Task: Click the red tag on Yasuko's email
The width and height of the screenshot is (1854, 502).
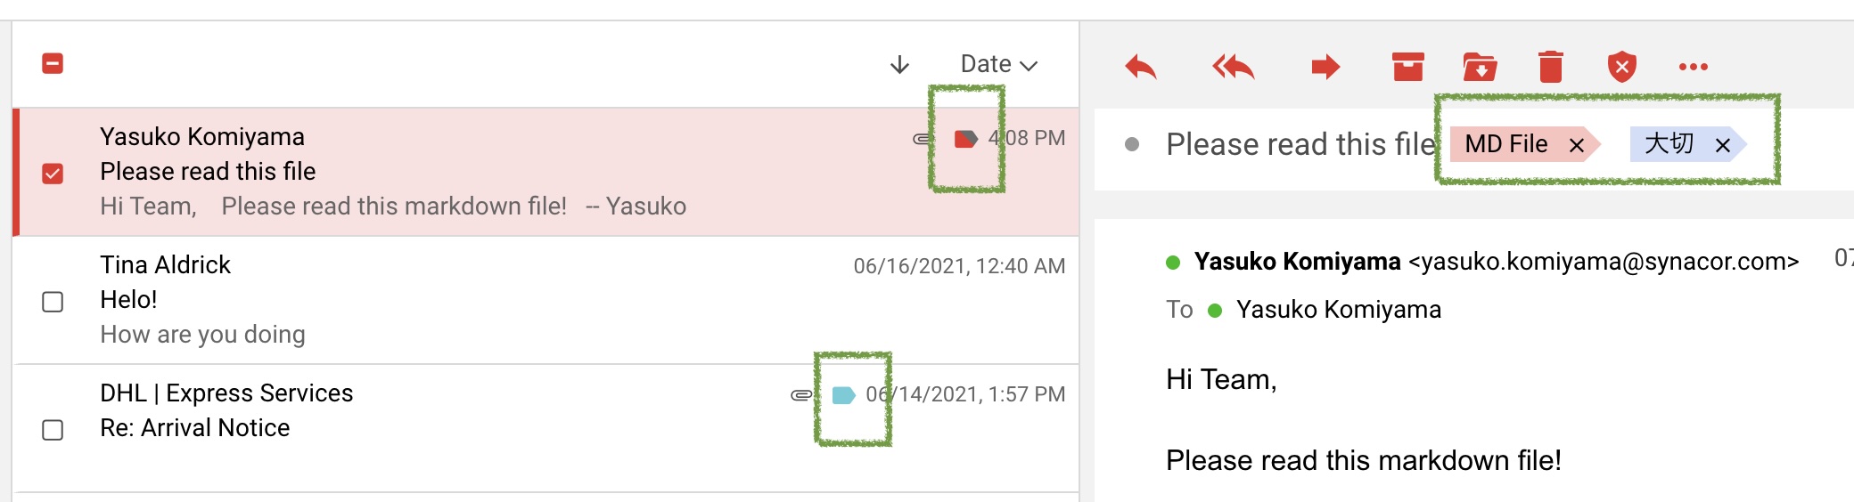Action: click(966, 139)
